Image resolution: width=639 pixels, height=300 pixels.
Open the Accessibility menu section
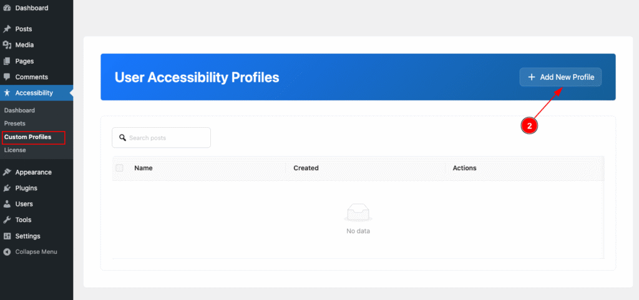tap(34, 93)
